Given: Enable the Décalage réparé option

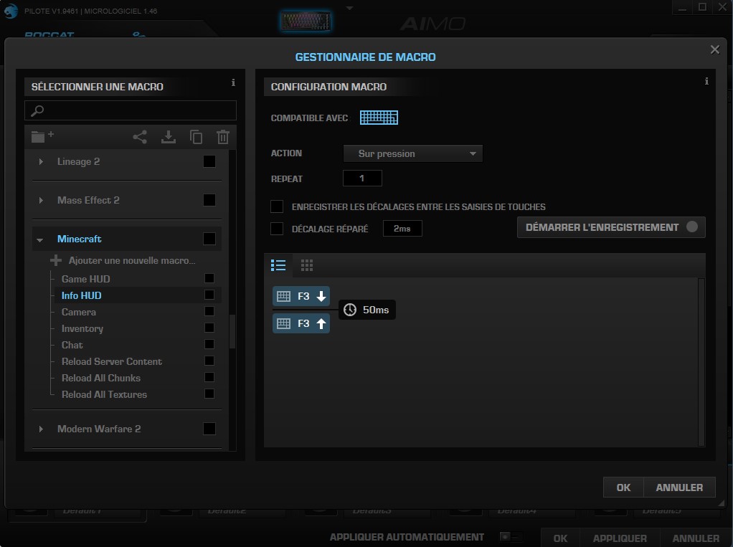Looking at the screenshot, I should coord(276,227).
